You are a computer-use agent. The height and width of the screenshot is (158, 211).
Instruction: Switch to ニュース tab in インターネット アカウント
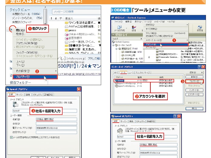[131, 73]
